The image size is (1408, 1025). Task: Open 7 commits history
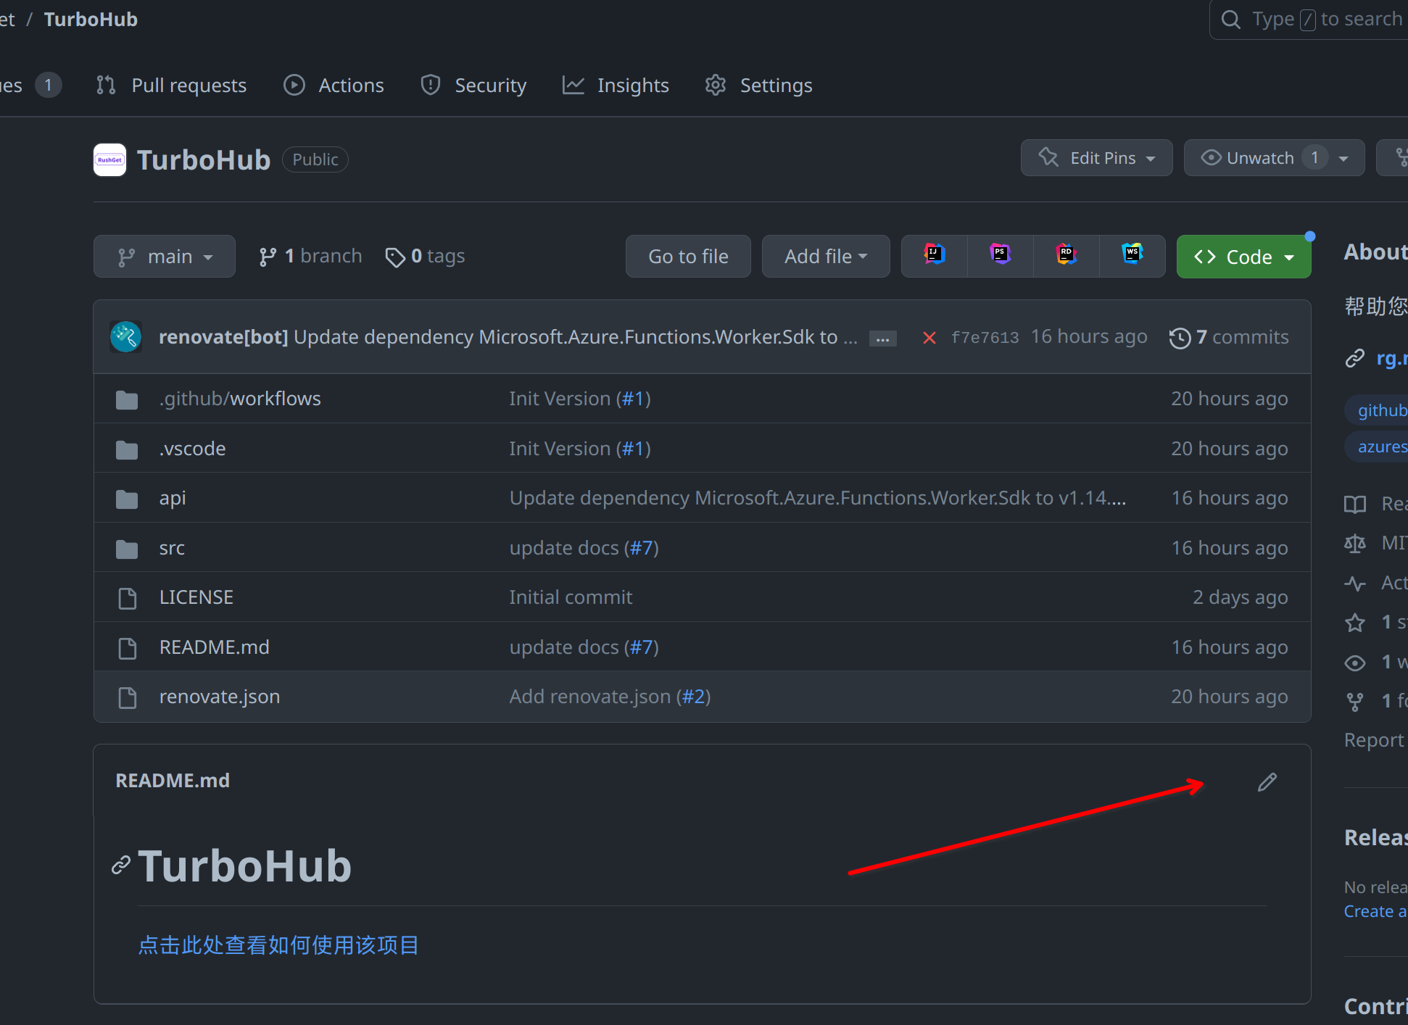tap(1229, 337)
